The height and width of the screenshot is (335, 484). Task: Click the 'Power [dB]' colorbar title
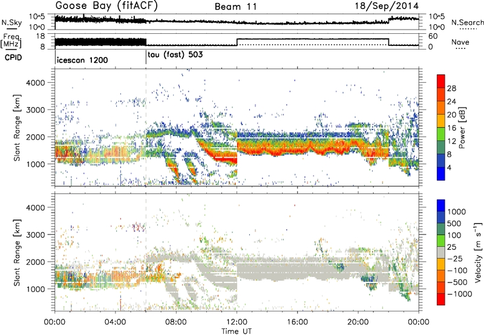point(462,128)
